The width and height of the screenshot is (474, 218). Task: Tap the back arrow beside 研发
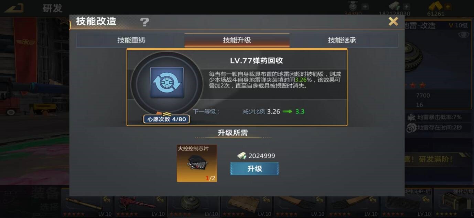pyautogui.click(x=14, y=7)
